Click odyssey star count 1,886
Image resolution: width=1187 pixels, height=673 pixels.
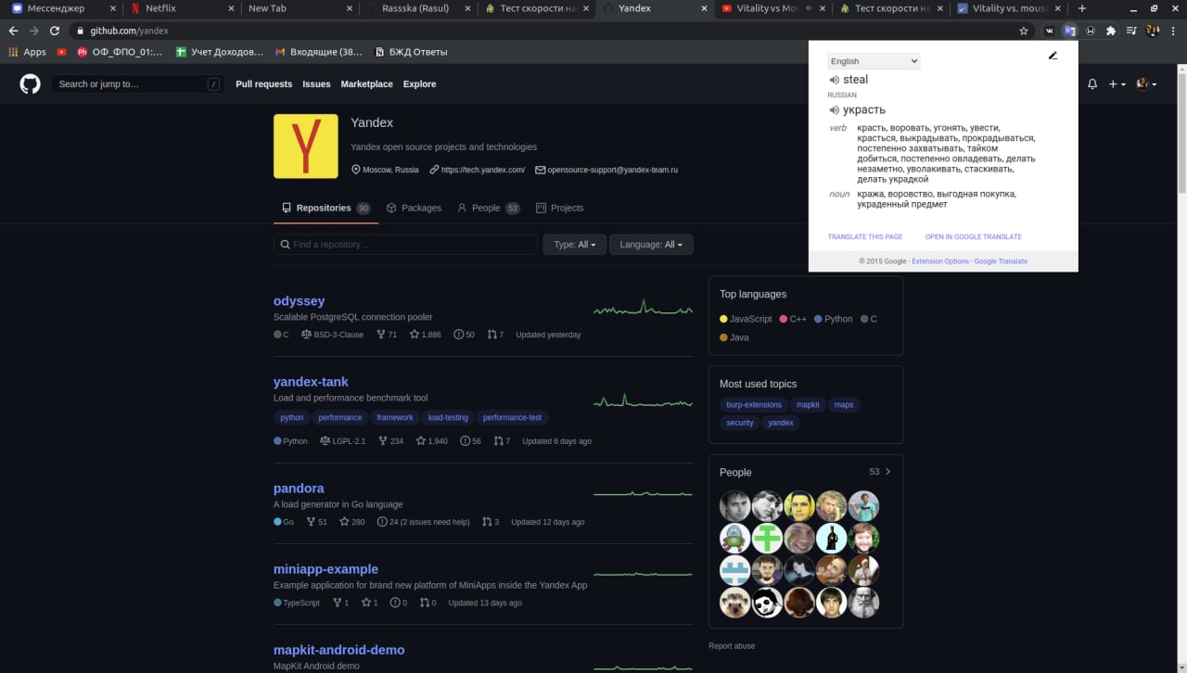426,335
